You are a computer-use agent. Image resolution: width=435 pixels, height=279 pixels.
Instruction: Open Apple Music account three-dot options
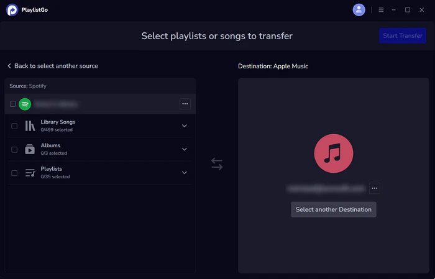click(x=375, y=188)
